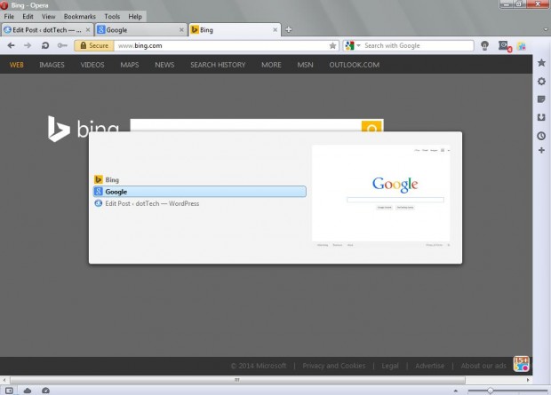Open VIDEOS on Bing navigation
The height and width of the screenshot is (395, 551).
point(92,65)
